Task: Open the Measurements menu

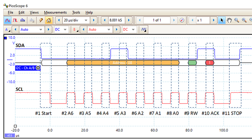Action: [x=55, y=12]
